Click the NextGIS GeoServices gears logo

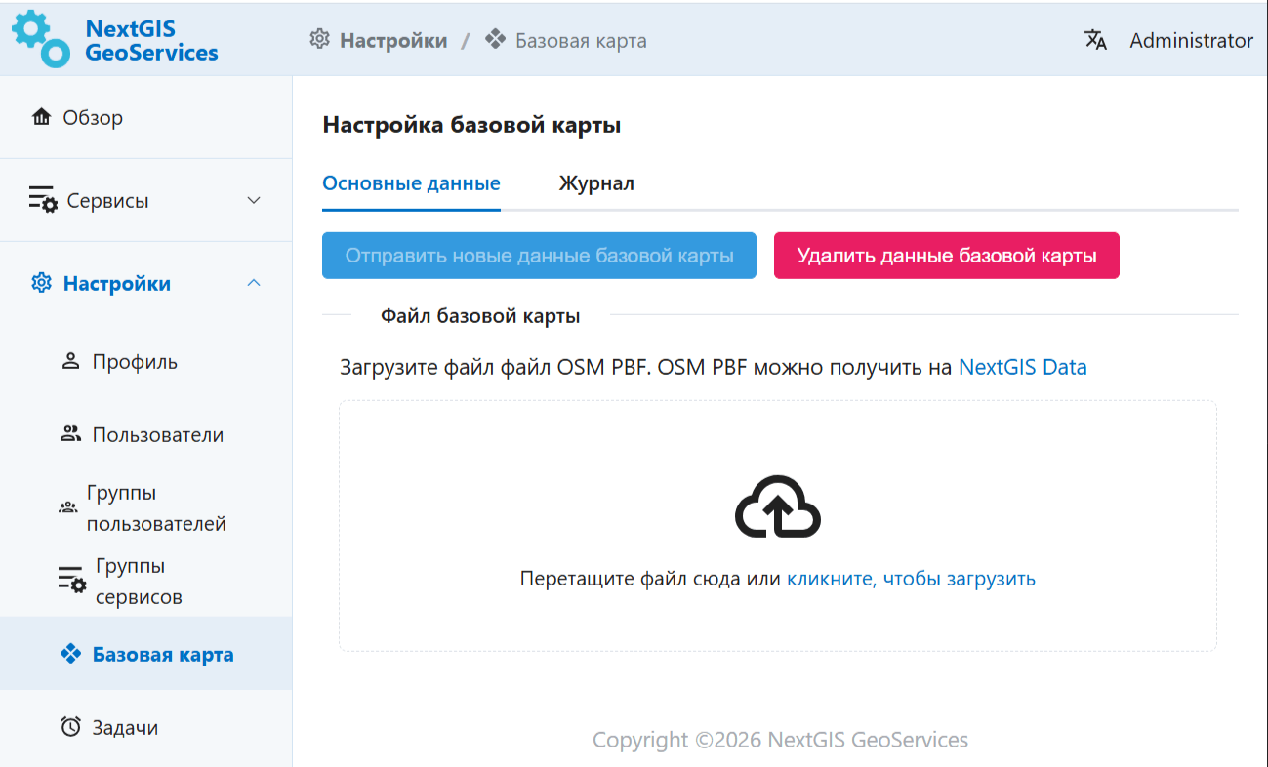point(40,39)
